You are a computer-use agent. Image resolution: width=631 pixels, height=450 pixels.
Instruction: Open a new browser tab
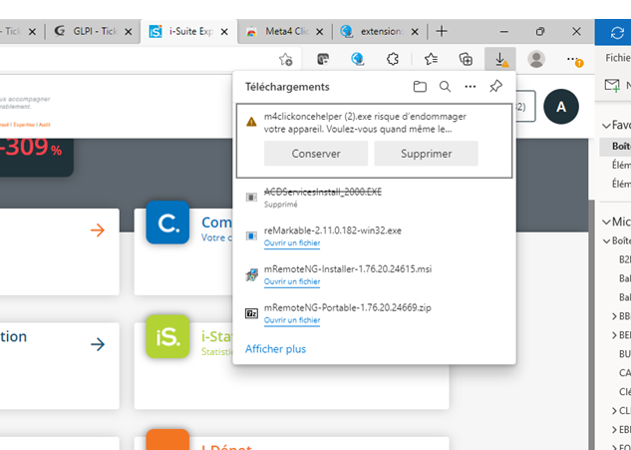pyautogui.click(x=442, y=32)
